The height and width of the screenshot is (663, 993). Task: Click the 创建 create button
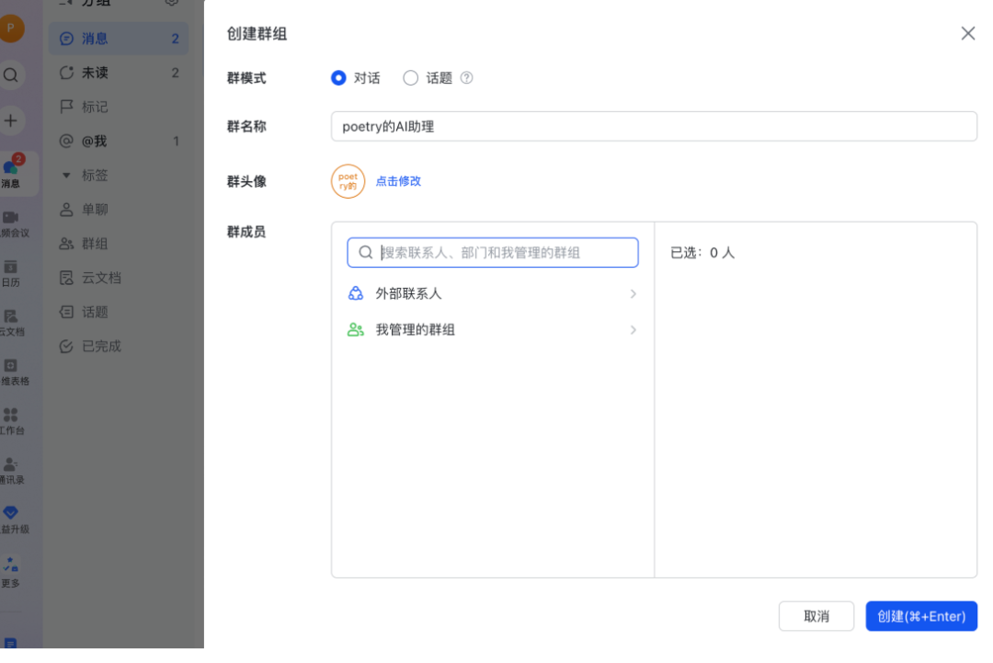(x=921, y=616)
